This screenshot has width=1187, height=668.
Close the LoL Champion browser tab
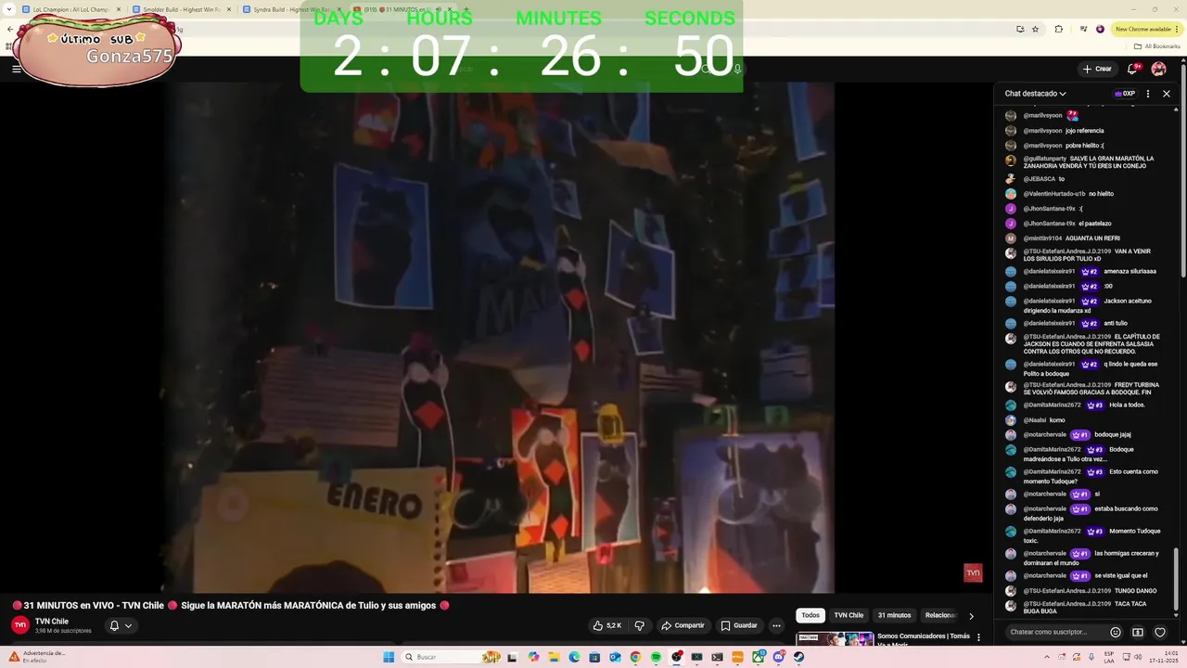pos(118,9)
